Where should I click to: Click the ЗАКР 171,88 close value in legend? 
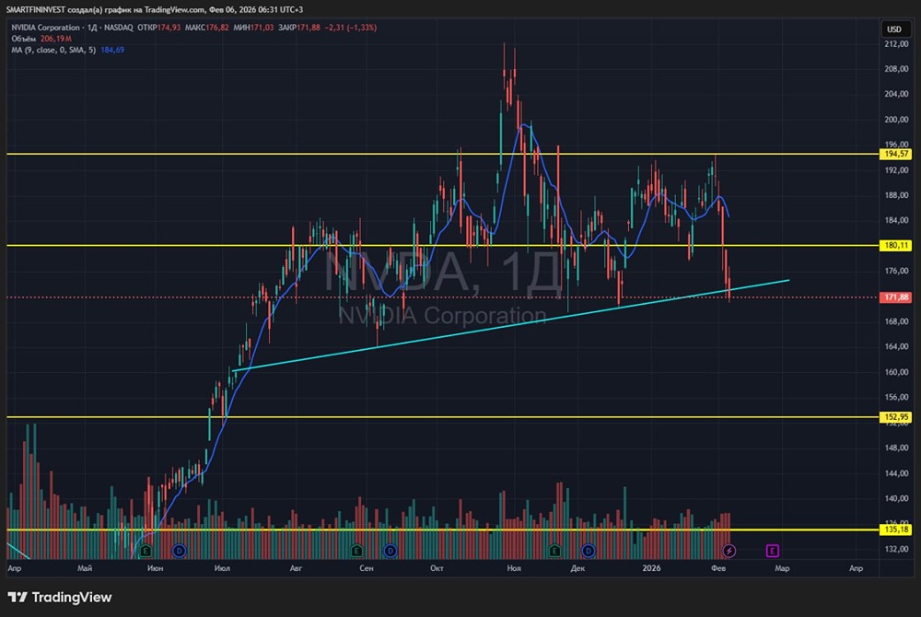[299, 27]
